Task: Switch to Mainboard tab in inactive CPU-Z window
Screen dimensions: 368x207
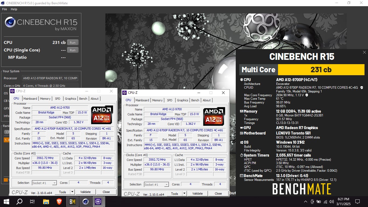Action: click(x=30, y=99)
